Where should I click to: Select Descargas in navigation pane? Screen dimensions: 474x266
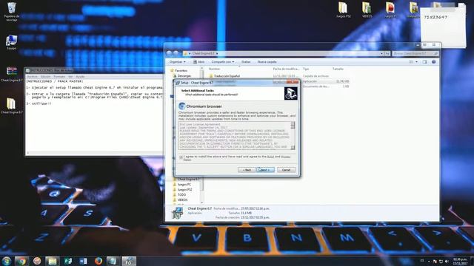(181, 76)
